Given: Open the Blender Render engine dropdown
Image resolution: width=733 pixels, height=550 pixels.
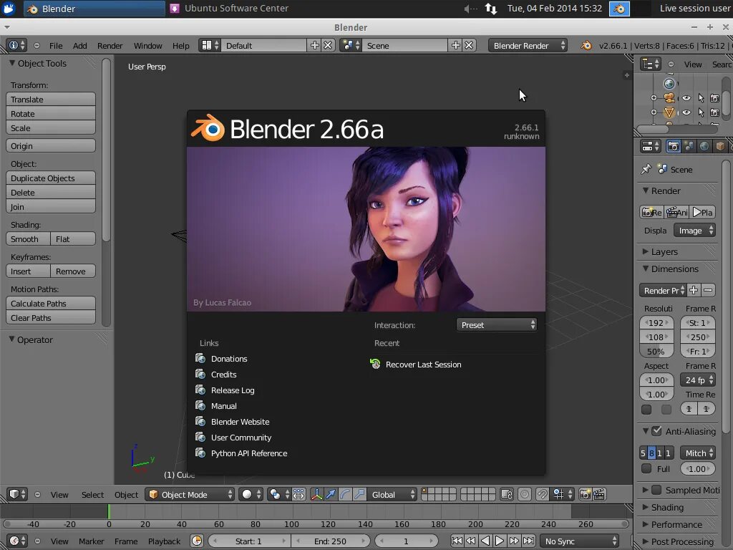Looking at the screenshot, I should click(528, 45).
